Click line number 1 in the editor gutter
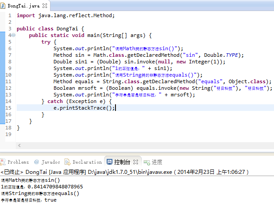The width and height of the screenshot is (274, 206). pyautogui.click(x=10, y=15)
